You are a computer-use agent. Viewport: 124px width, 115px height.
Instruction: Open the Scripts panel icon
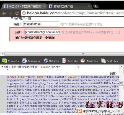[64, 61]
